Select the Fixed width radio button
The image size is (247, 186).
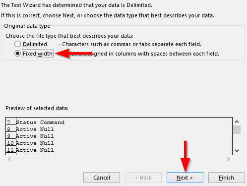pos(17,54)
